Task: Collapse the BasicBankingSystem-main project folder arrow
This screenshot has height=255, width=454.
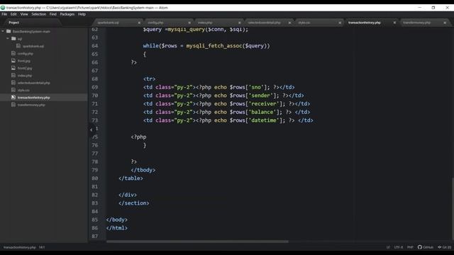Action: (x=3, y=31)
